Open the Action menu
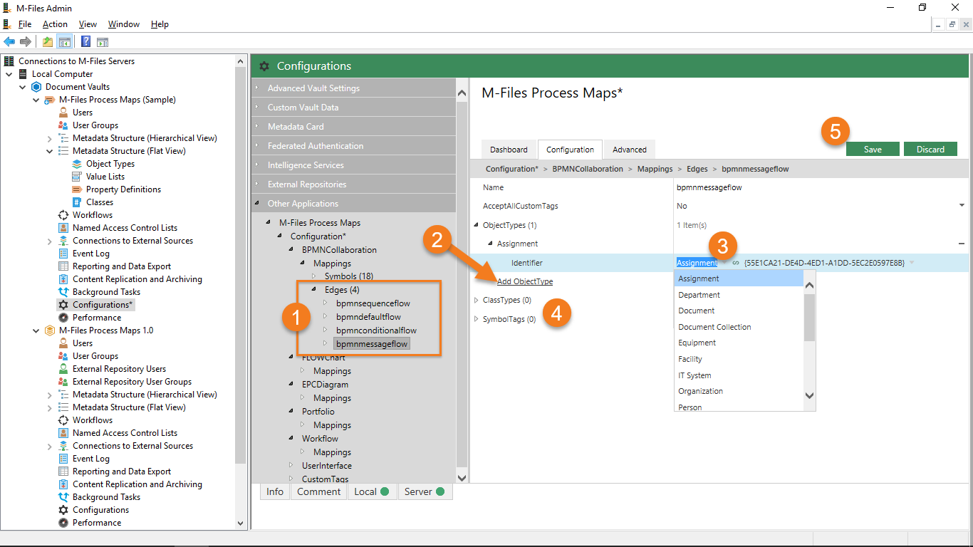973x547 pixels. (55, 24)
